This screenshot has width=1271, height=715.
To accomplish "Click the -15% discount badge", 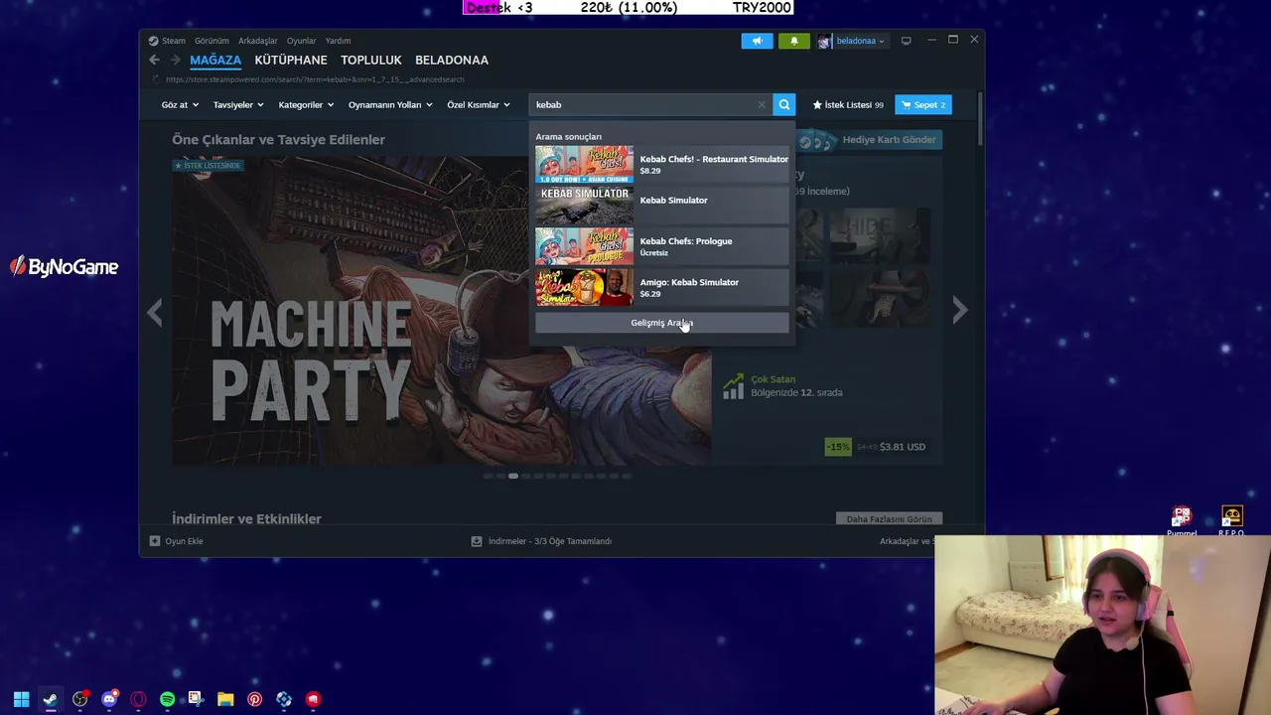I will pyautogui.click(x=838, y=447).
